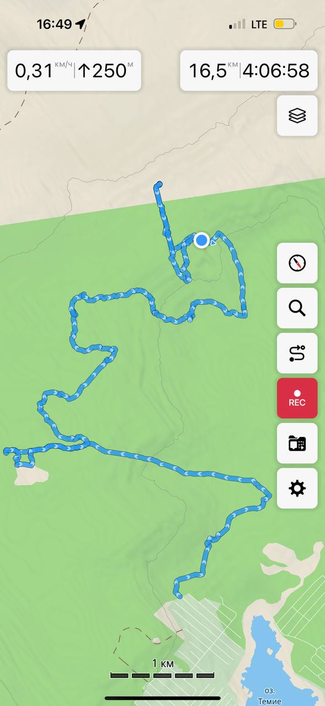Tap the 16:49 clock in status bar

pos(54,24)
